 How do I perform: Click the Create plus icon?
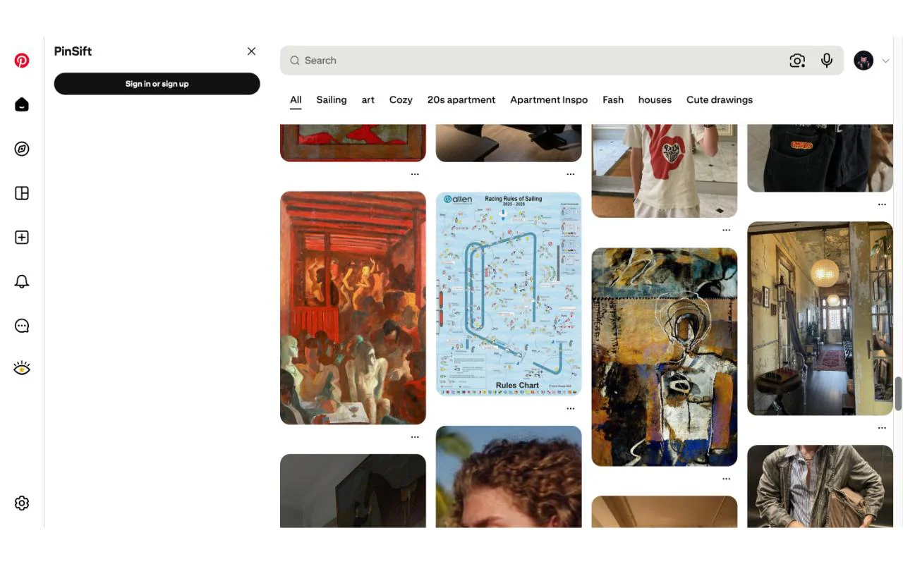coord(22,238)
